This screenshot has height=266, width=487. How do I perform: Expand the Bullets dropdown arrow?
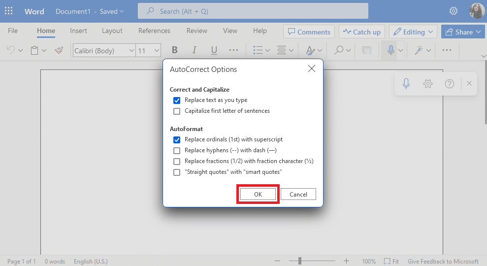pyautogui.click(x=268, y=50)
